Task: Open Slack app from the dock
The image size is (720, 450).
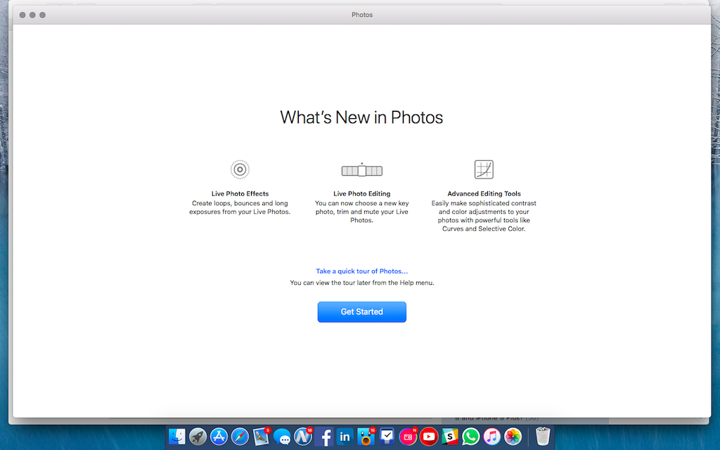Action: [450, 437]
